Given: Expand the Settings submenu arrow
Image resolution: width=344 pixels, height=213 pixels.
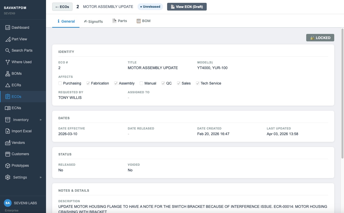Looking at the screenshot, I should click(41, 177).
